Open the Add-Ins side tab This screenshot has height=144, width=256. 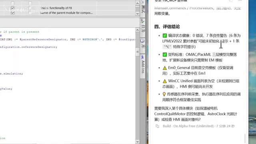coord(143,66)
